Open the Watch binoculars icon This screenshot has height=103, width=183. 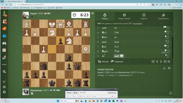click(x=4, y=43)
